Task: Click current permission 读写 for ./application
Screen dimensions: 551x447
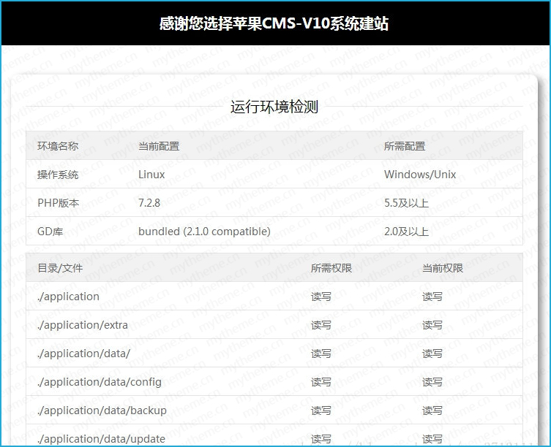Action: (432, 297)
